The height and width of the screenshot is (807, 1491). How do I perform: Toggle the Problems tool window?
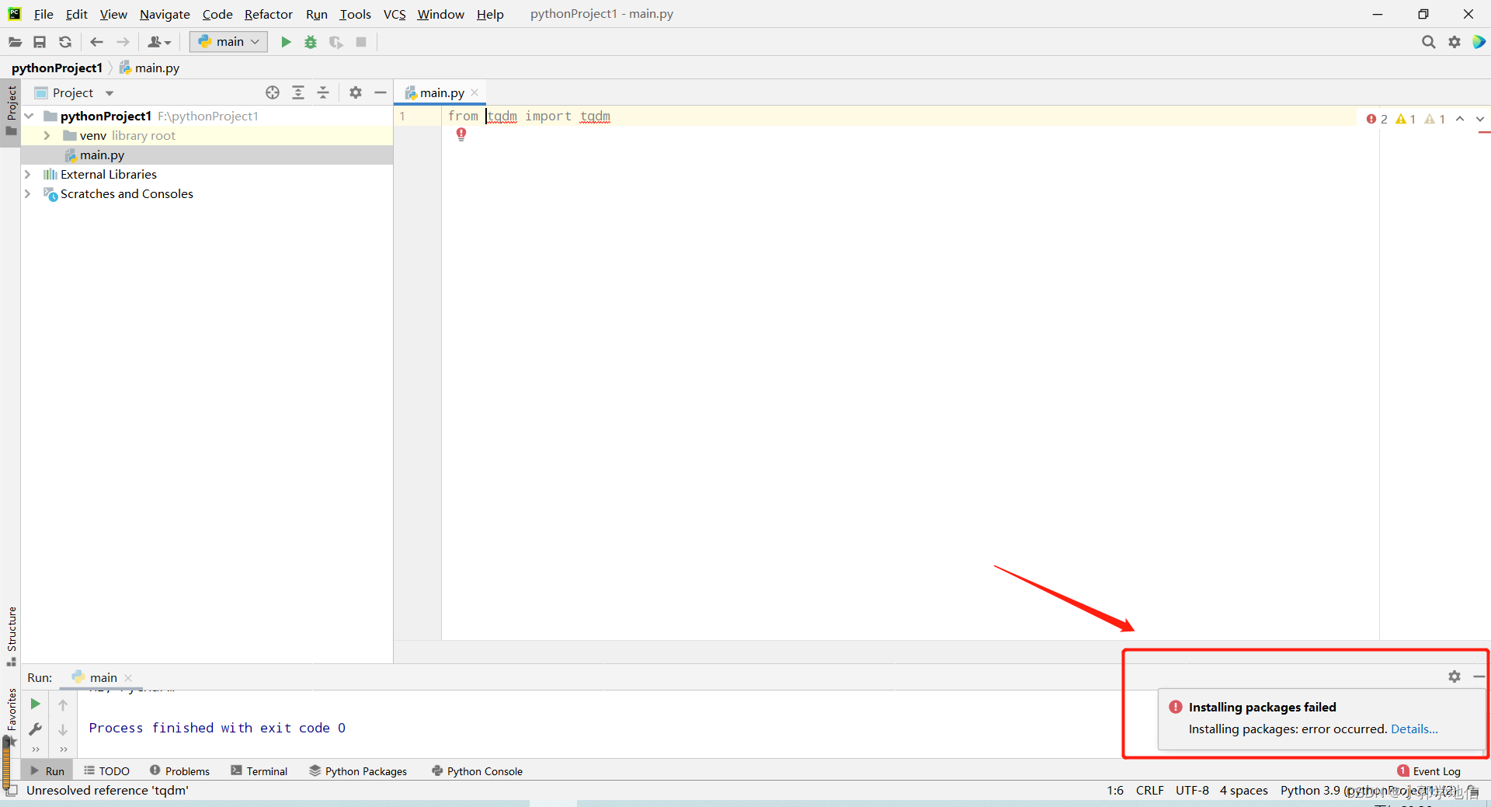[179, 770]
